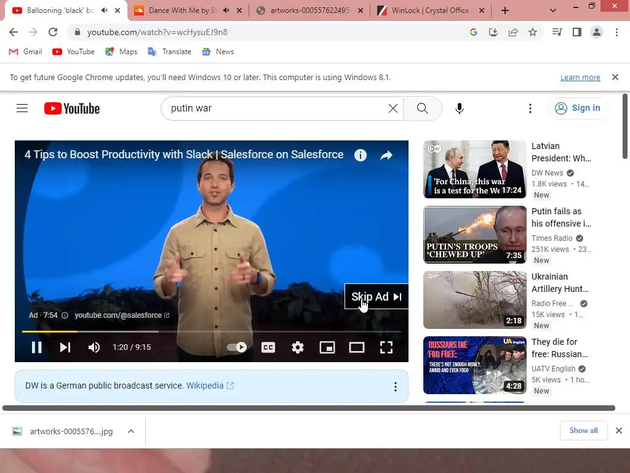This screenshot has width=630, height=473.
Task: Open the Putin fails as his offensive title
Action: 561,217
